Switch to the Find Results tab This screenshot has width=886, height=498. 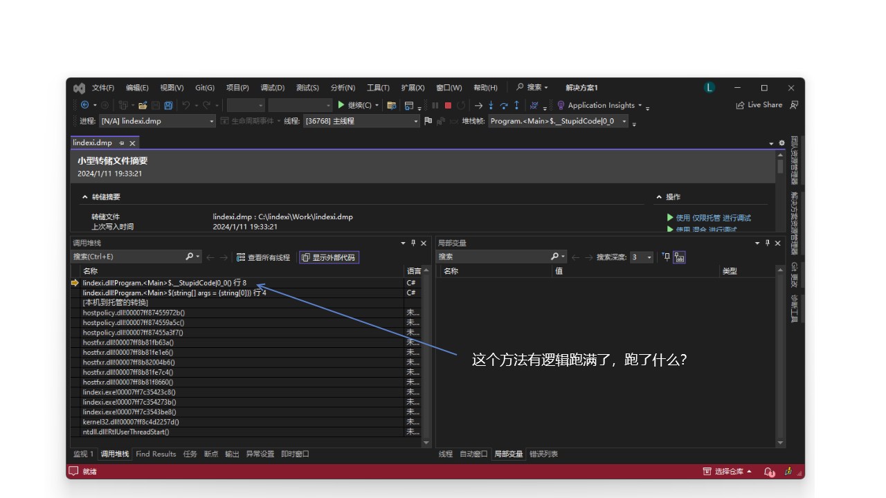point(156,454)
